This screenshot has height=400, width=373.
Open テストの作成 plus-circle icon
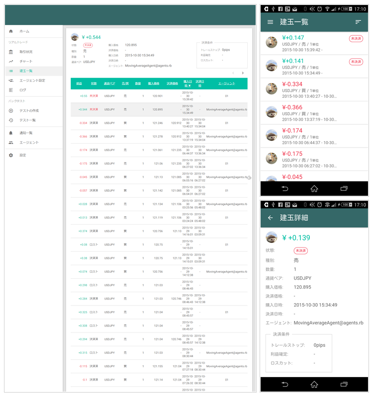click(11, 111)
